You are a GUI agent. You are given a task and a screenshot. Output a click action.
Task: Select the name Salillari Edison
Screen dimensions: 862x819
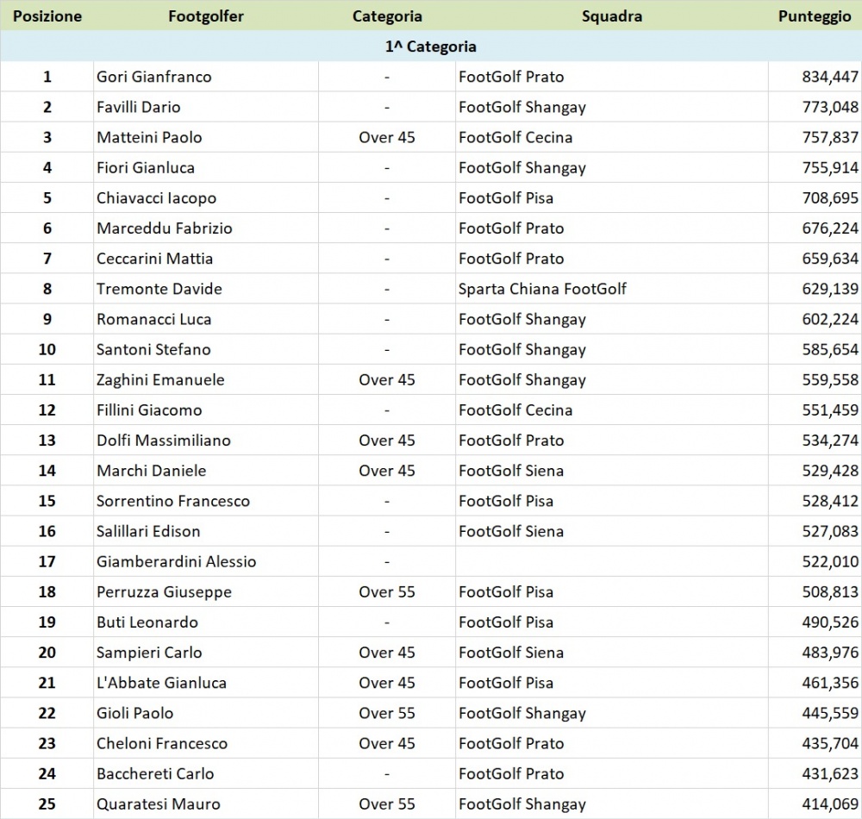tap(148, 531)
